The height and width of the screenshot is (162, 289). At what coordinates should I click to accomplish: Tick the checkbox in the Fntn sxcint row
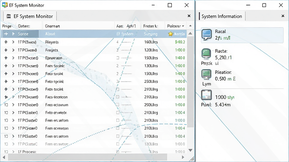(118, 89)
